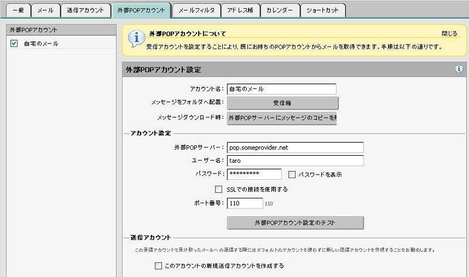Open the 送信アカウント tab
The height and width of the screenshot is (277, 469).
tap(85, 10)
